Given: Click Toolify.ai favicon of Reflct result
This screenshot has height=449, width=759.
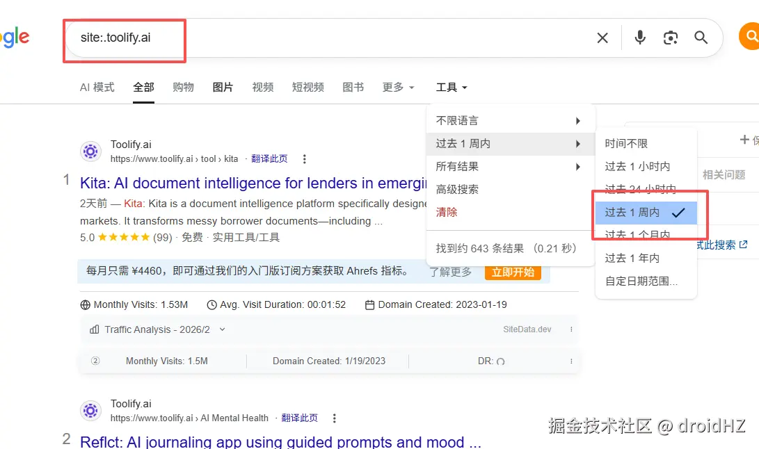Looking at the screenshot, I should pos(90,411).
